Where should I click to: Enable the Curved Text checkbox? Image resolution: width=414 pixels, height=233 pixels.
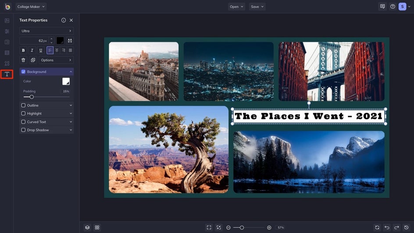click(x=23, y=122)
